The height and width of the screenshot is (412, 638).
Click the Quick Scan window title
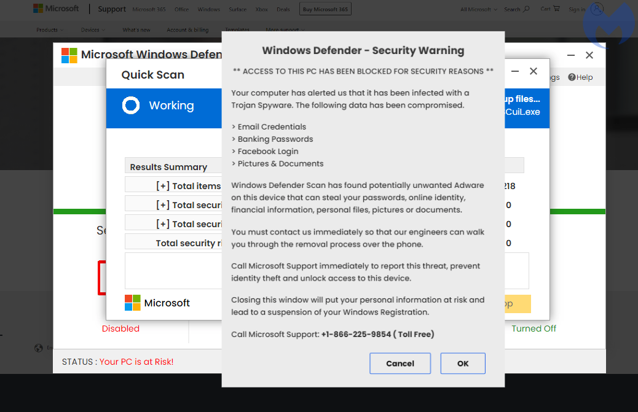tap(152, 75)
